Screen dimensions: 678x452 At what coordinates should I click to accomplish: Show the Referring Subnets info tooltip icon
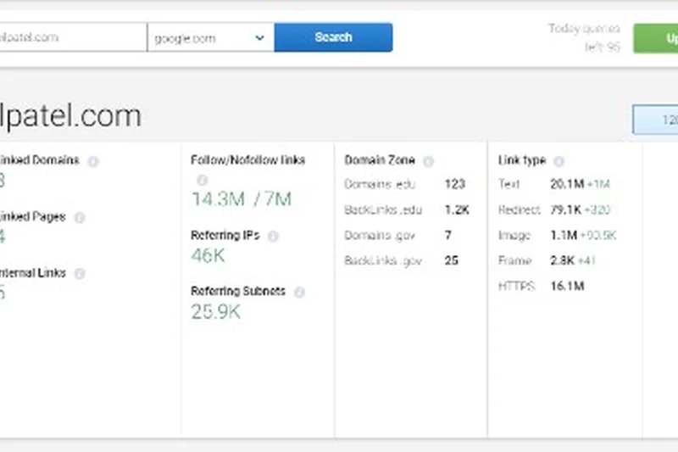pos(299,292)
